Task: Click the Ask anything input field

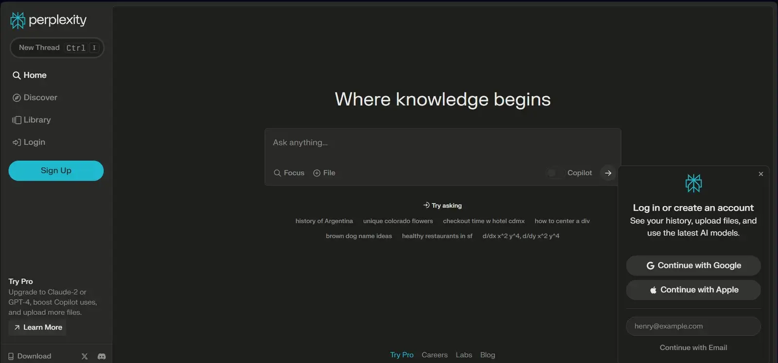Action: [x=442, y=143]
